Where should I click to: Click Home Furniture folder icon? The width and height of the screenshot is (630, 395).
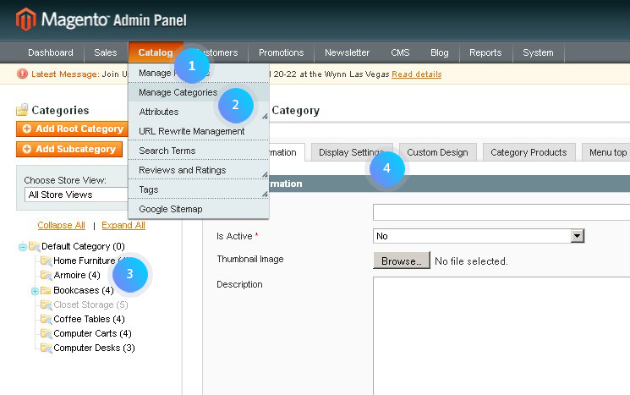pyautogui.click(x=47, y=261)
